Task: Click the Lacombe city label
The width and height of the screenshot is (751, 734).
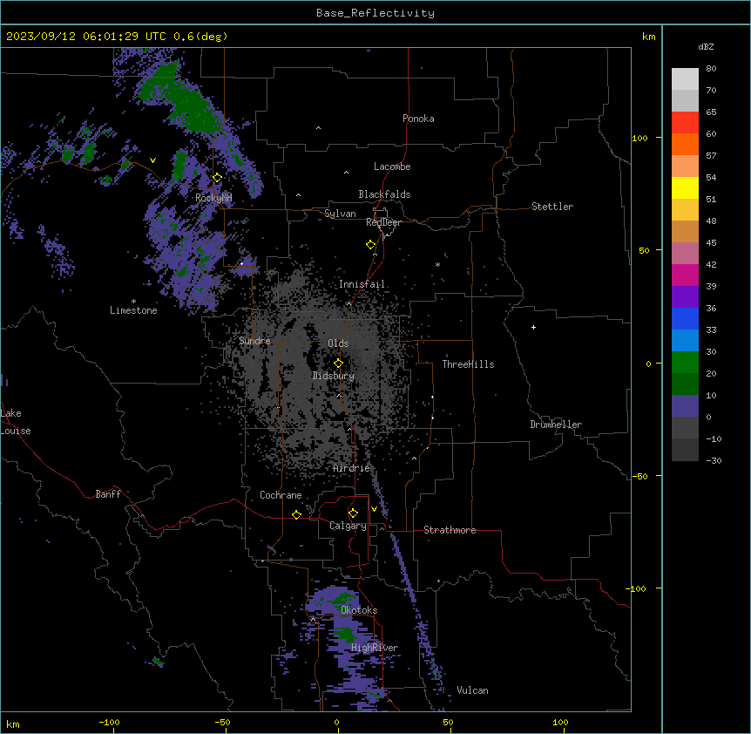Action: 392,167
